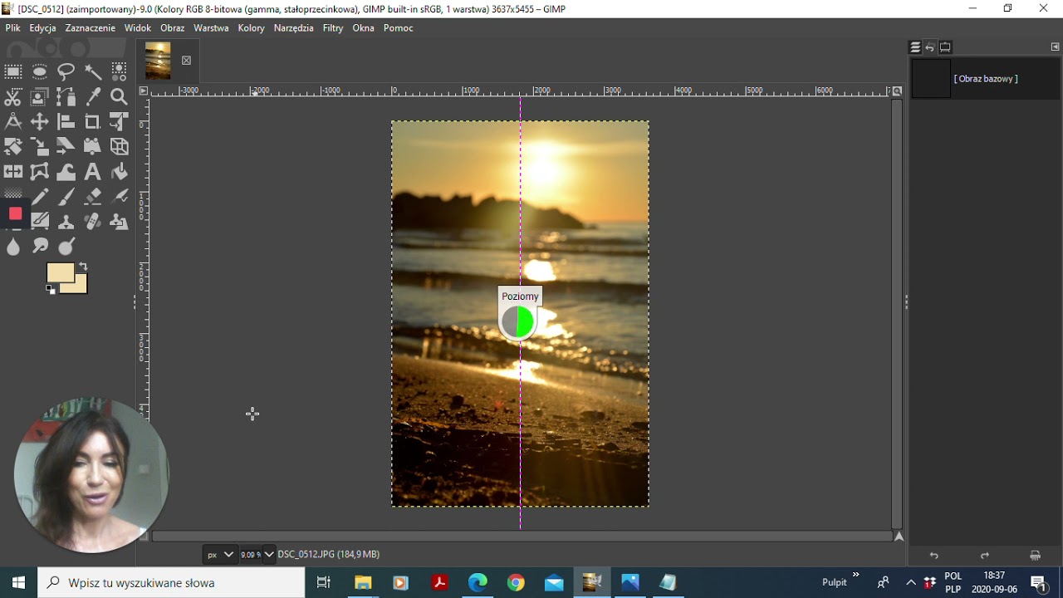Select the Blur/Sharpen droplet tool
The image size is (1063, 598).
(x=13, y=247)
